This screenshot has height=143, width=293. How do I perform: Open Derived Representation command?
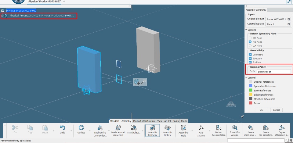[x=219, y=130]
